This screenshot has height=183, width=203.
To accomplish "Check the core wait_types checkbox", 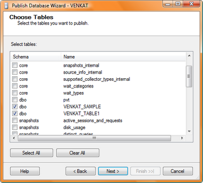I will pos(15,93).
